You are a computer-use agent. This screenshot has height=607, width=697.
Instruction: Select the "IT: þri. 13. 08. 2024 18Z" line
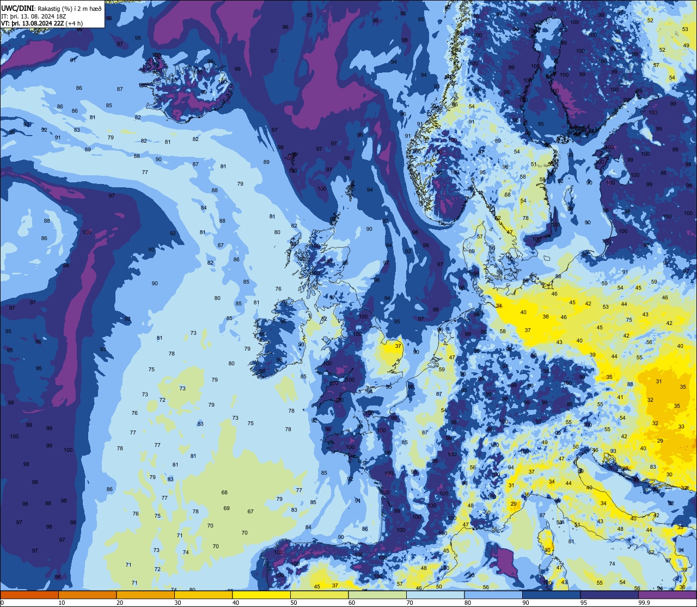(33, 16)
